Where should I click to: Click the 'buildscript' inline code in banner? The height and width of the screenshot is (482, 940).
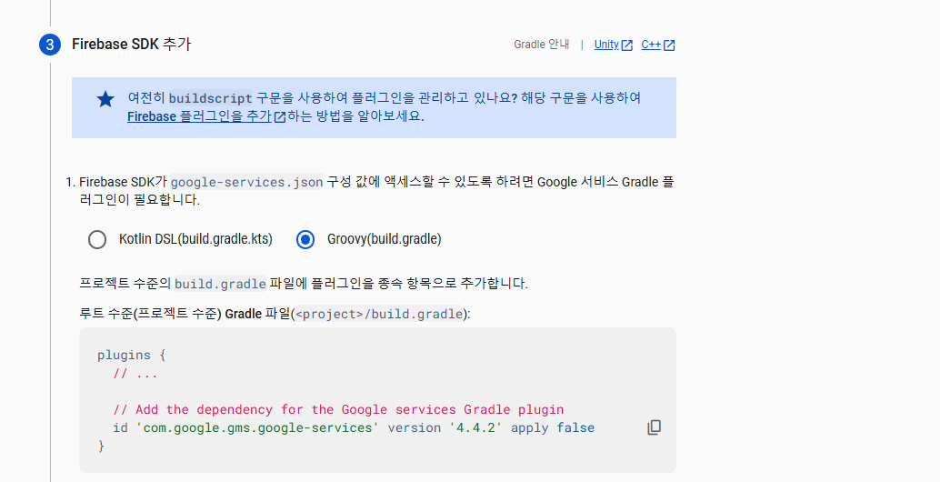(210, 98)
